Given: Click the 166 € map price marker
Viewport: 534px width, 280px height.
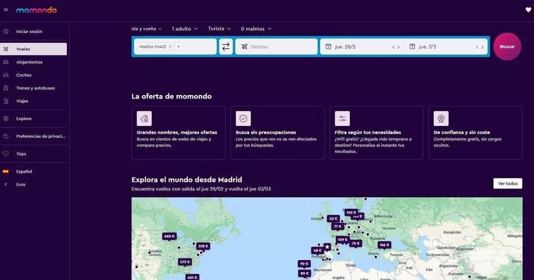Looking at the screenshot, I should 384,245.
